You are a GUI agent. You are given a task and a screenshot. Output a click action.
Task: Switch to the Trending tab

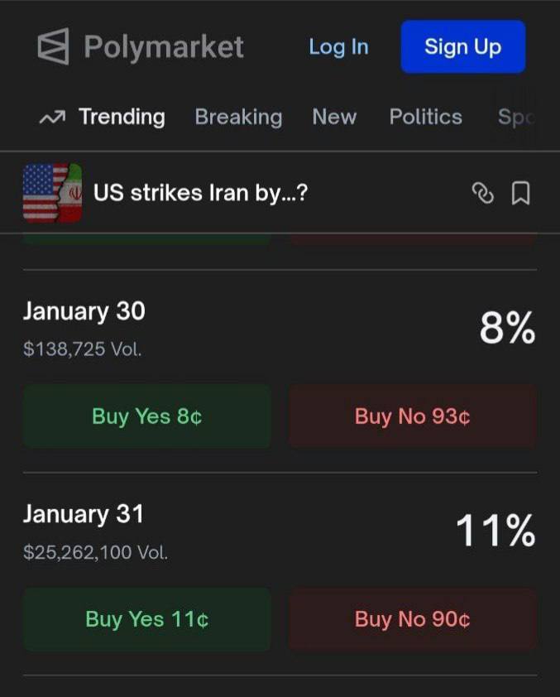pyautogui.click(x=122, y=118)
